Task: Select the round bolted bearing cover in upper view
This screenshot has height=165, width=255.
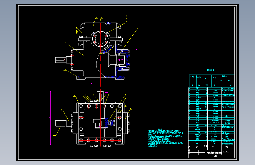Action: tap(100, 39)
